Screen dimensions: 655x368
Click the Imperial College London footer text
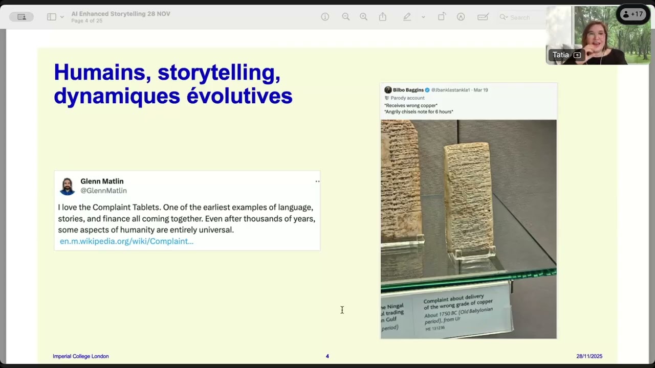tap(81, 356)
